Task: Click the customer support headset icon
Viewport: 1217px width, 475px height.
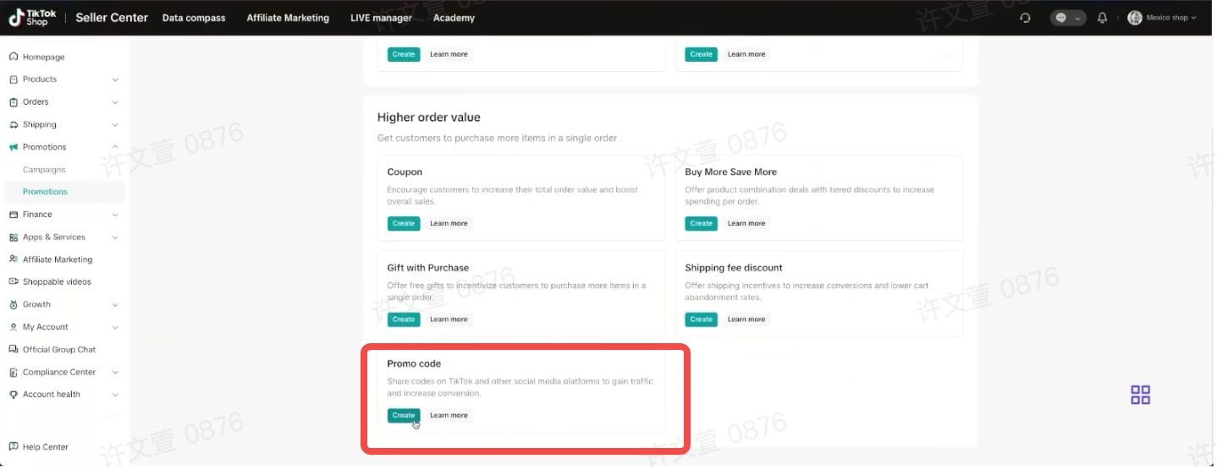Action: click(1026, 18)
